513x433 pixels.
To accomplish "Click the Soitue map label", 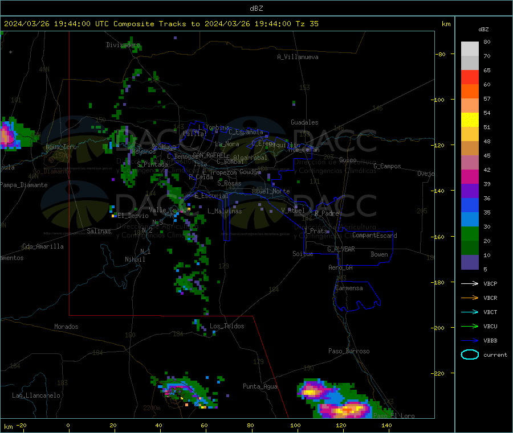I will tap(303, 254).
